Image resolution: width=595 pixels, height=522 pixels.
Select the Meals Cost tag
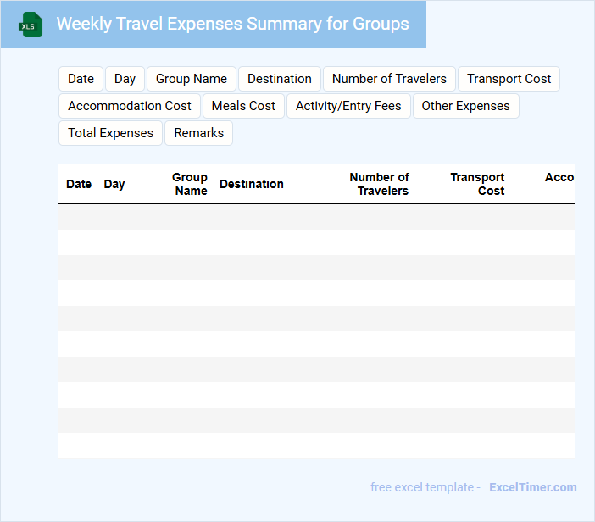coord(243,106)
